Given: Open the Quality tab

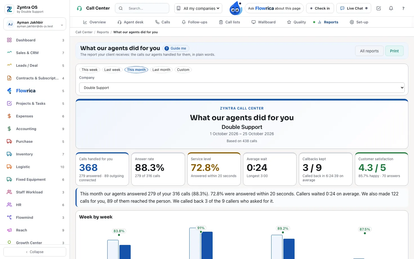Looking at the screenshot, I should pyautogui.click(x=296, y=22).
